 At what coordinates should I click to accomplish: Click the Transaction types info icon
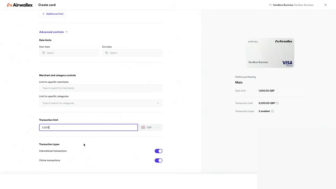coord(272,111)
